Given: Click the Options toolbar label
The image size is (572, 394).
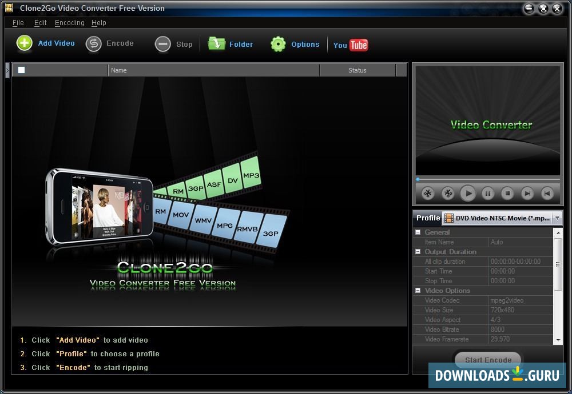Looking at the screenshot, I should click(305, 45).
